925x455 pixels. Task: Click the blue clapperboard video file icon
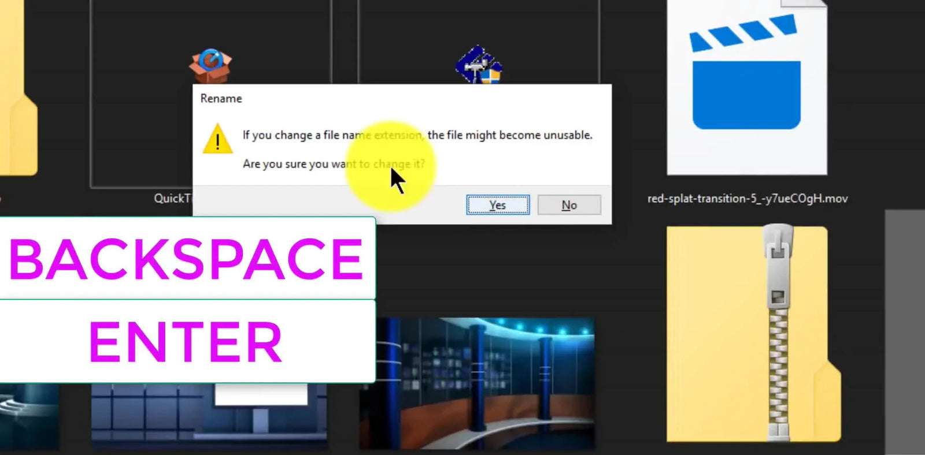pos(746,75)
